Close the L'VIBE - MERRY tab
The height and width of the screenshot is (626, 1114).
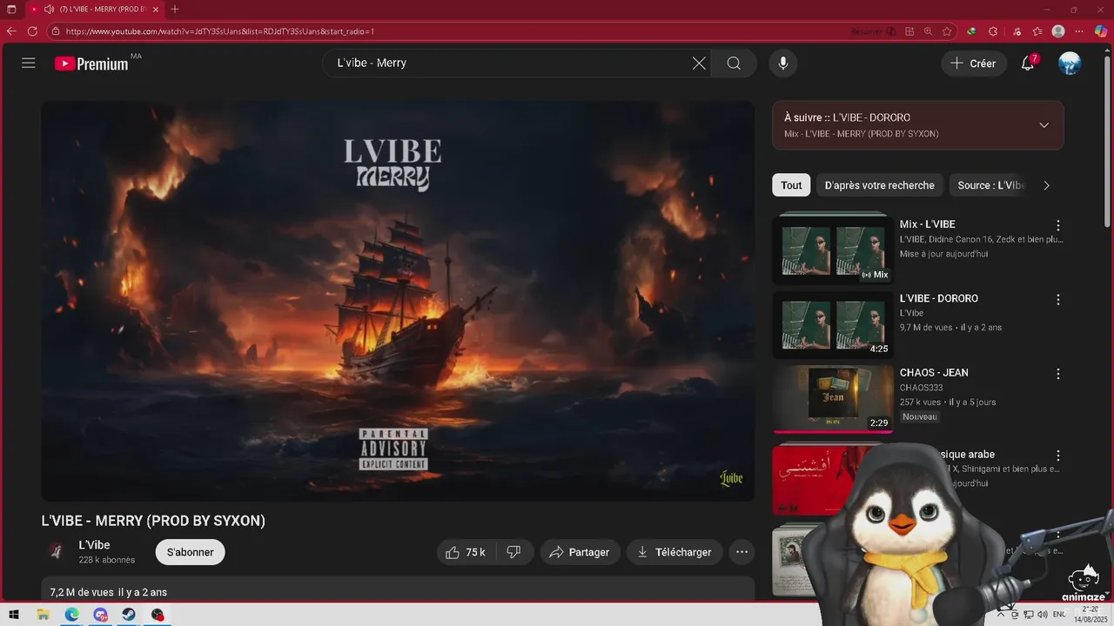pyautogui.click(x=156, y=9)
